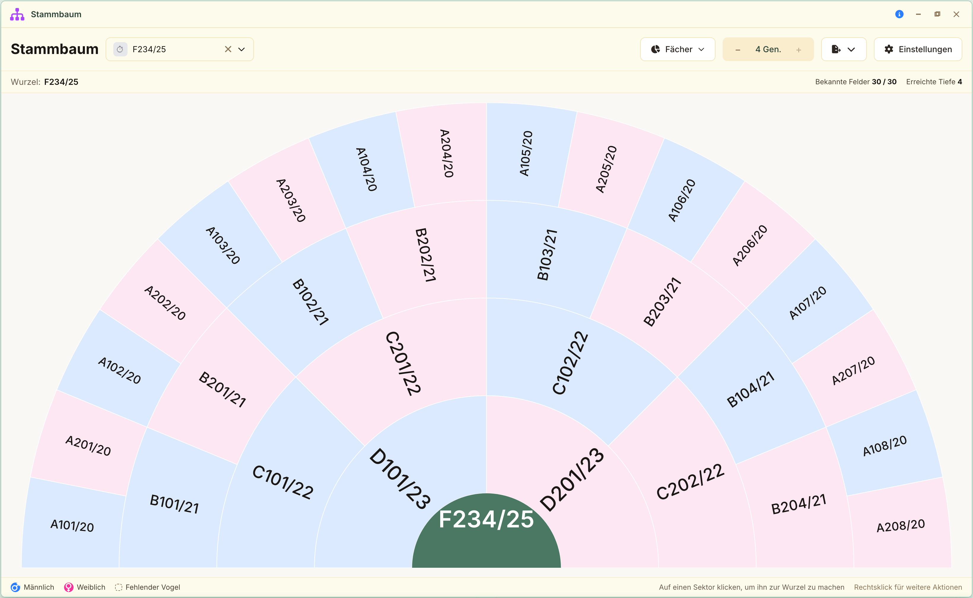The image size is (973, 598).
Task: Click outer sector A208/20
Action: [900, 525]
